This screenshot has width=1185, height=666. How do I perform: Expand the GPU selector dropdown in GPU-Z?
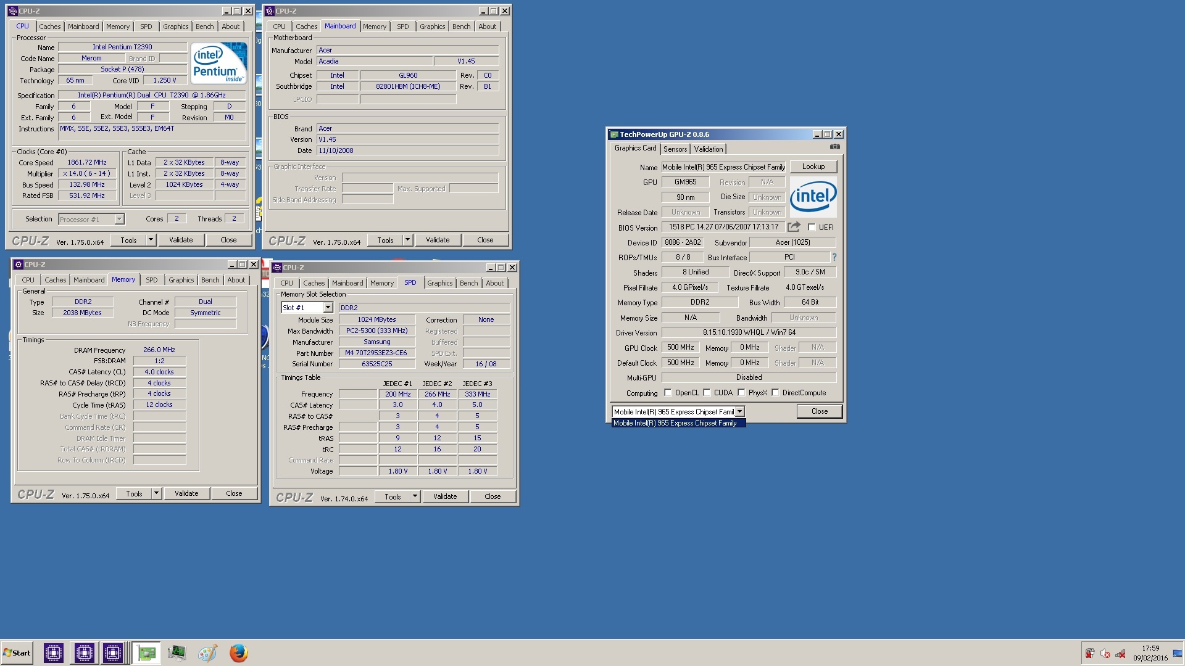coord(739,412)
